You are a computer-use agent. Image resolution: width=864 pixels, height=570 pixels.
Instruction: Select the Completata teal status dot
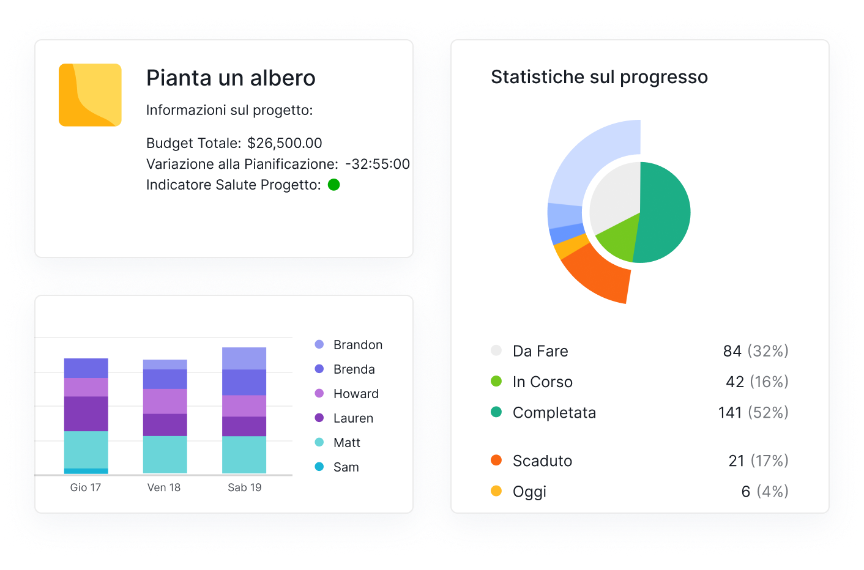point(496,412)
